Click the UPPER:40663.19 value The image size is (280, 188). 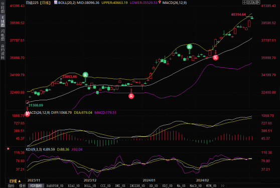[114, 3]
